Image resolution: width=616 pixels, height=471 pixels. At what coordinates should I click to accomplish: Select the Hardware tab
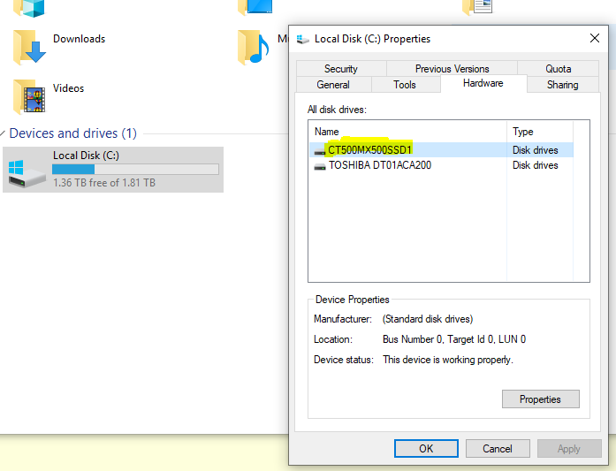pos(483,83)
